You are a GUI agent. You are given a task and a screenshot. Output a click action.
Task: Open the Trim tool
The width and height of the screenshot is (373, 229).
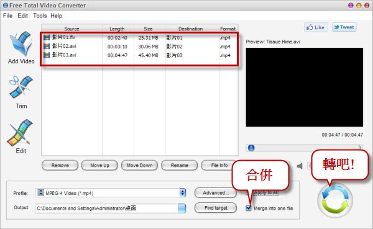coord(21,87)
